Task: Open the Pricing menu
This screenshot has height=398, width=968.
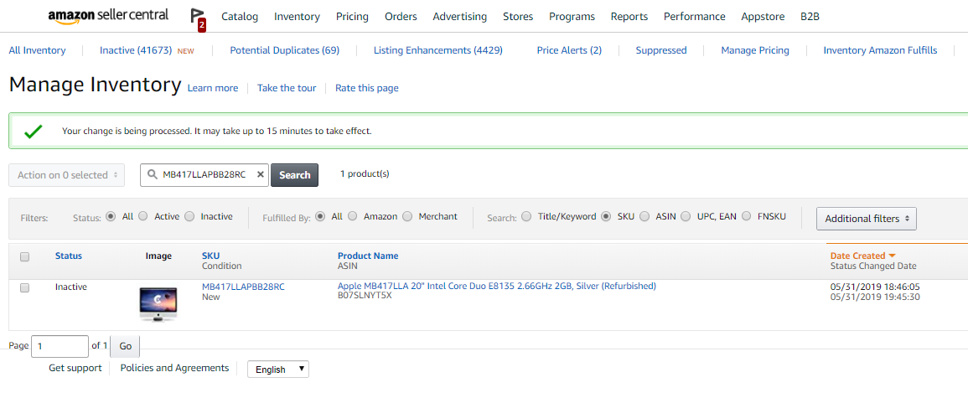Action: pyautogui.click(x=352, y=17)
